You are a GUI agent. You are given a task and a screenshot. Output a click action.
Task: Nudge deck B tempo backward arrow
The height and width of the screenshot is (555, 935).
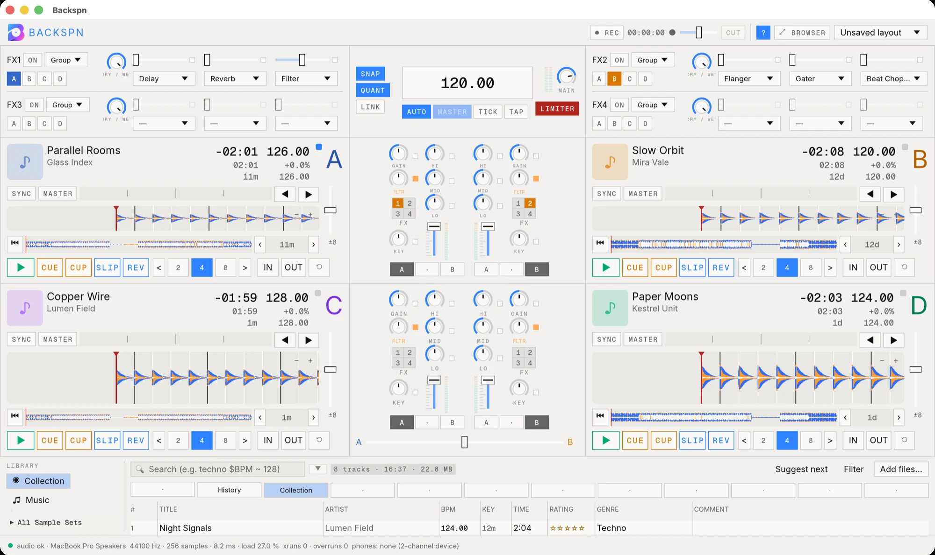tap(870, 194)
